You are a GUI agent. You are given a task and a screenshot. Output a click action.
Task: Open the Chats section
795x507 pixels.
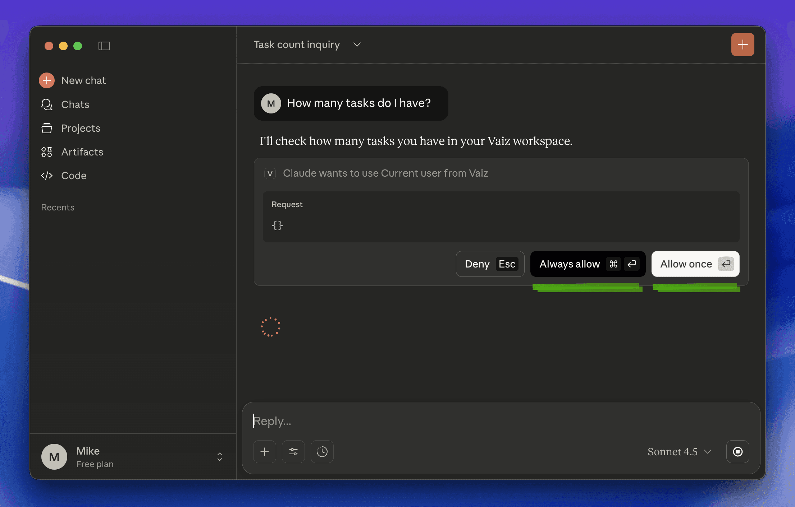coord(75,104)
